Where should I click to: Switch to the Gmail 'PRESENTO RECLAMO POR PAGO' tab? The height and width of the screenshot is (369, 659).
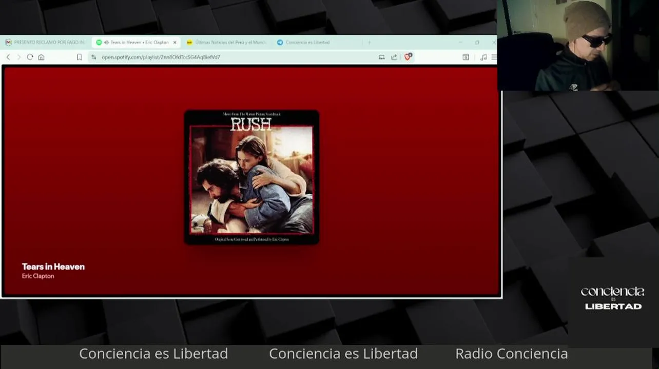(45, 43)
